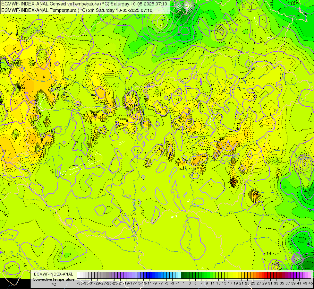This screenshot has height=289, width=314.
Task: Click legend tick label 25
Action: pos(253,283)
